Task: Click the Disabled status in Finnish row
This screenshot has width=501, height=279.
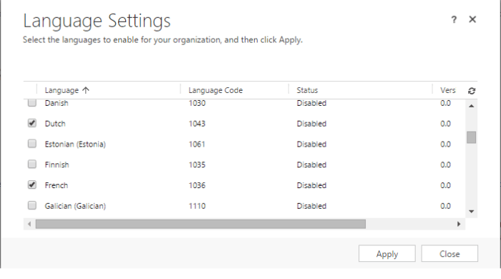Action: pos(311,165)
